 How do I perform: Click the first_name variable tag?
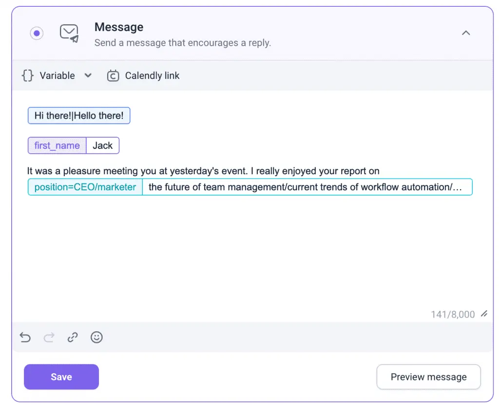point(57,145)
